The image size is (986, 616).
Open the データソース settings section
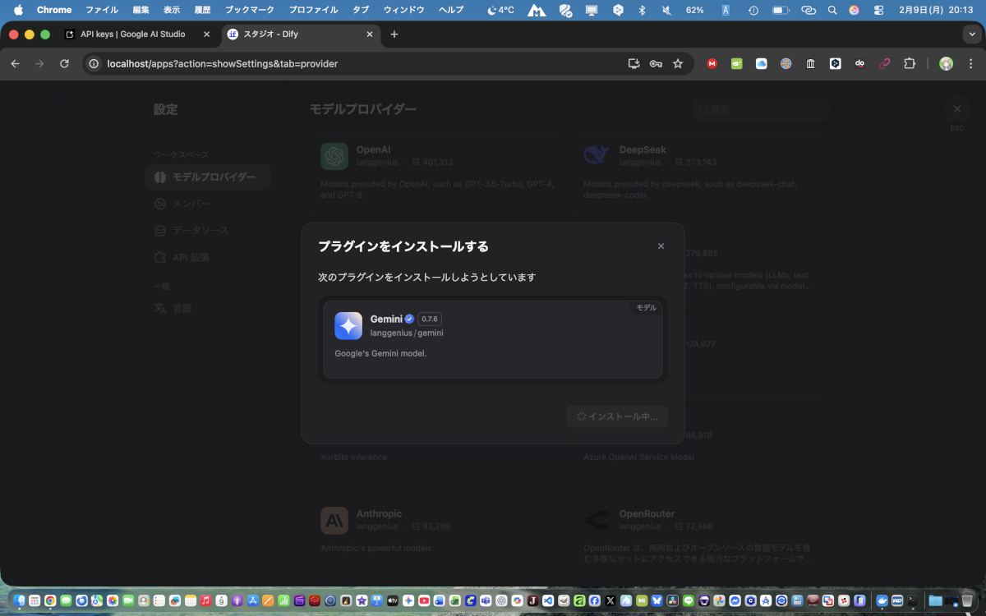tap(200, 231)
